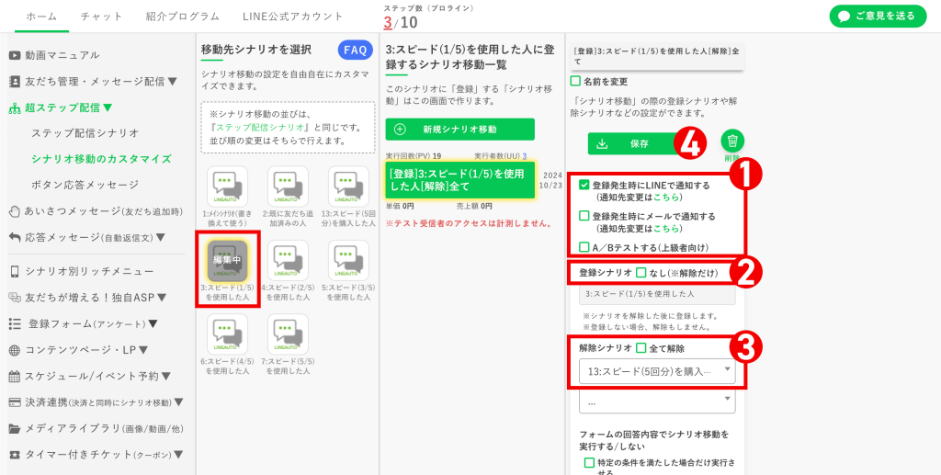This screenshot has height=475, width=941.
Task: Click trash 削除 icon
Action: coord(732,141)
